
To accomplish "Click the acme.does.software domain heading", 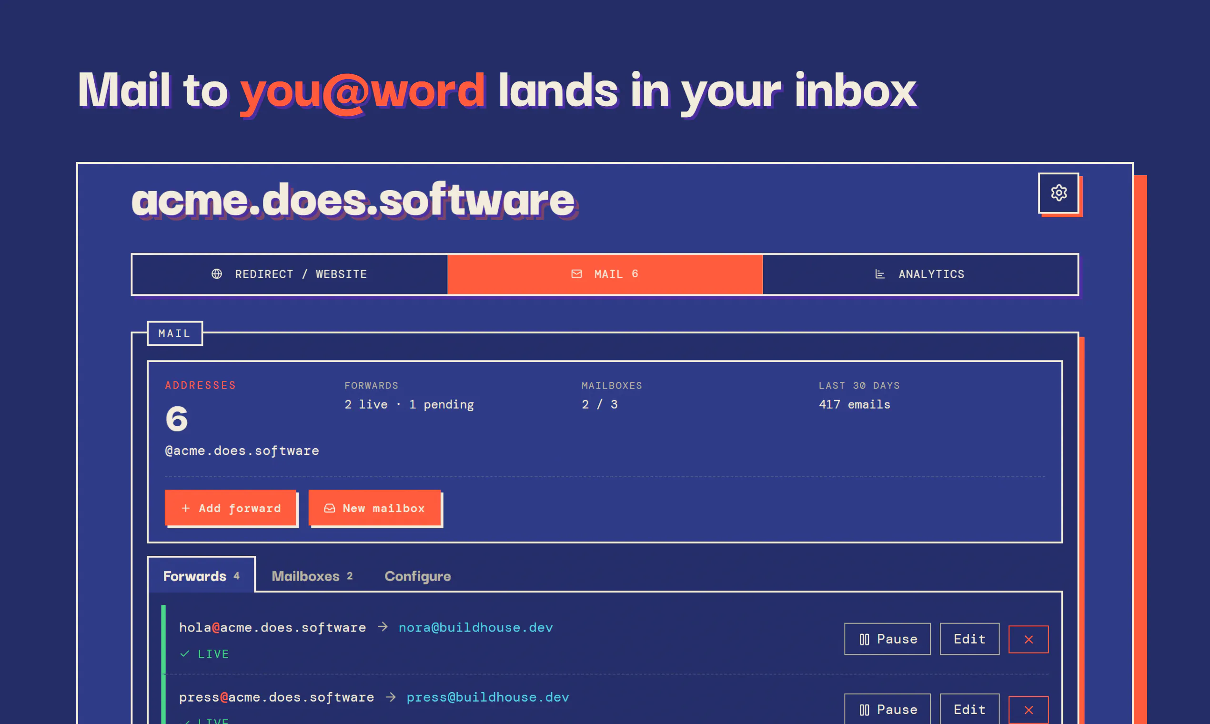I will pos(353,200).
